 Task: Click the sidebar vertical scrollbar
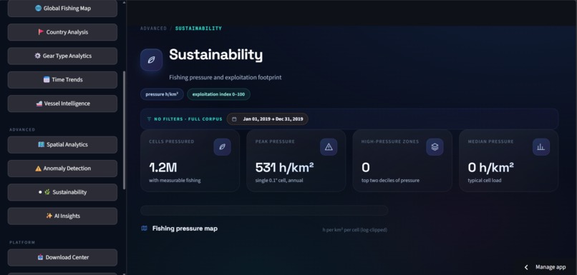point(124,130)
